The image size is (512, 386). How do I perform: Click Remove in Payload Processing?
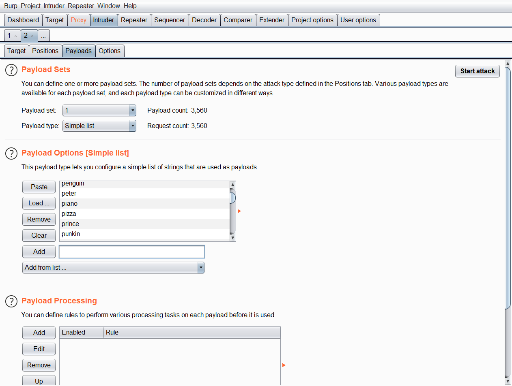[x=39, y=365]
